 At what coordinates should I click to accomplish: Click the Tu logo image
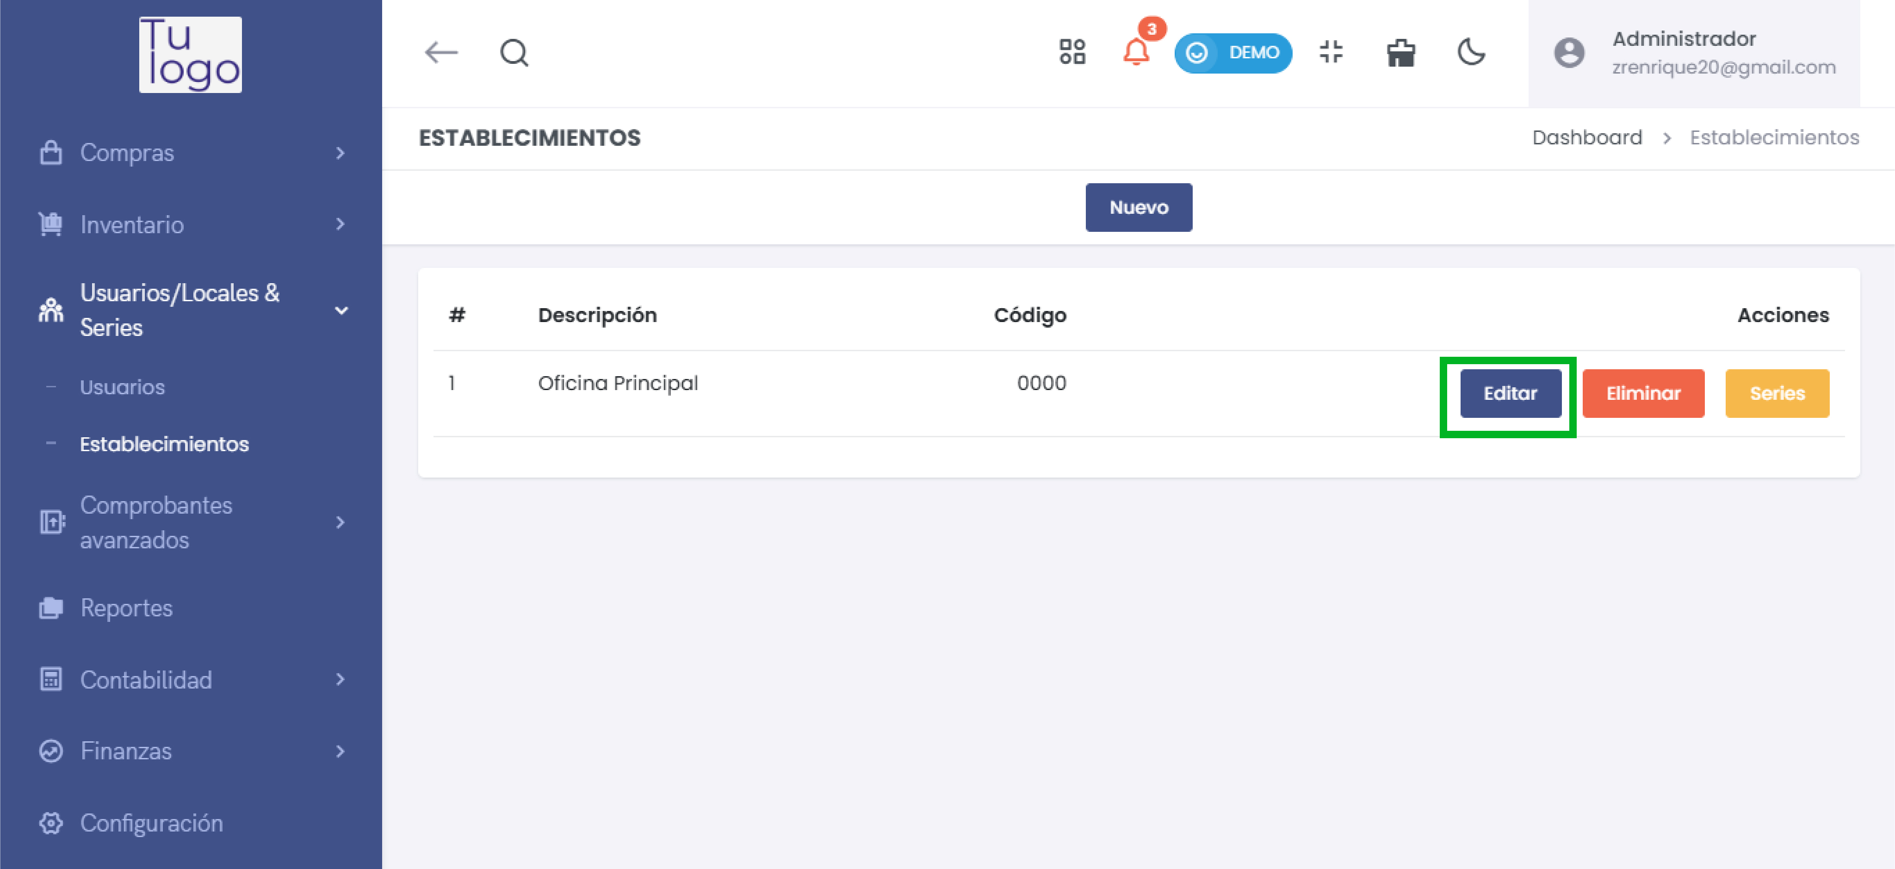191,55
